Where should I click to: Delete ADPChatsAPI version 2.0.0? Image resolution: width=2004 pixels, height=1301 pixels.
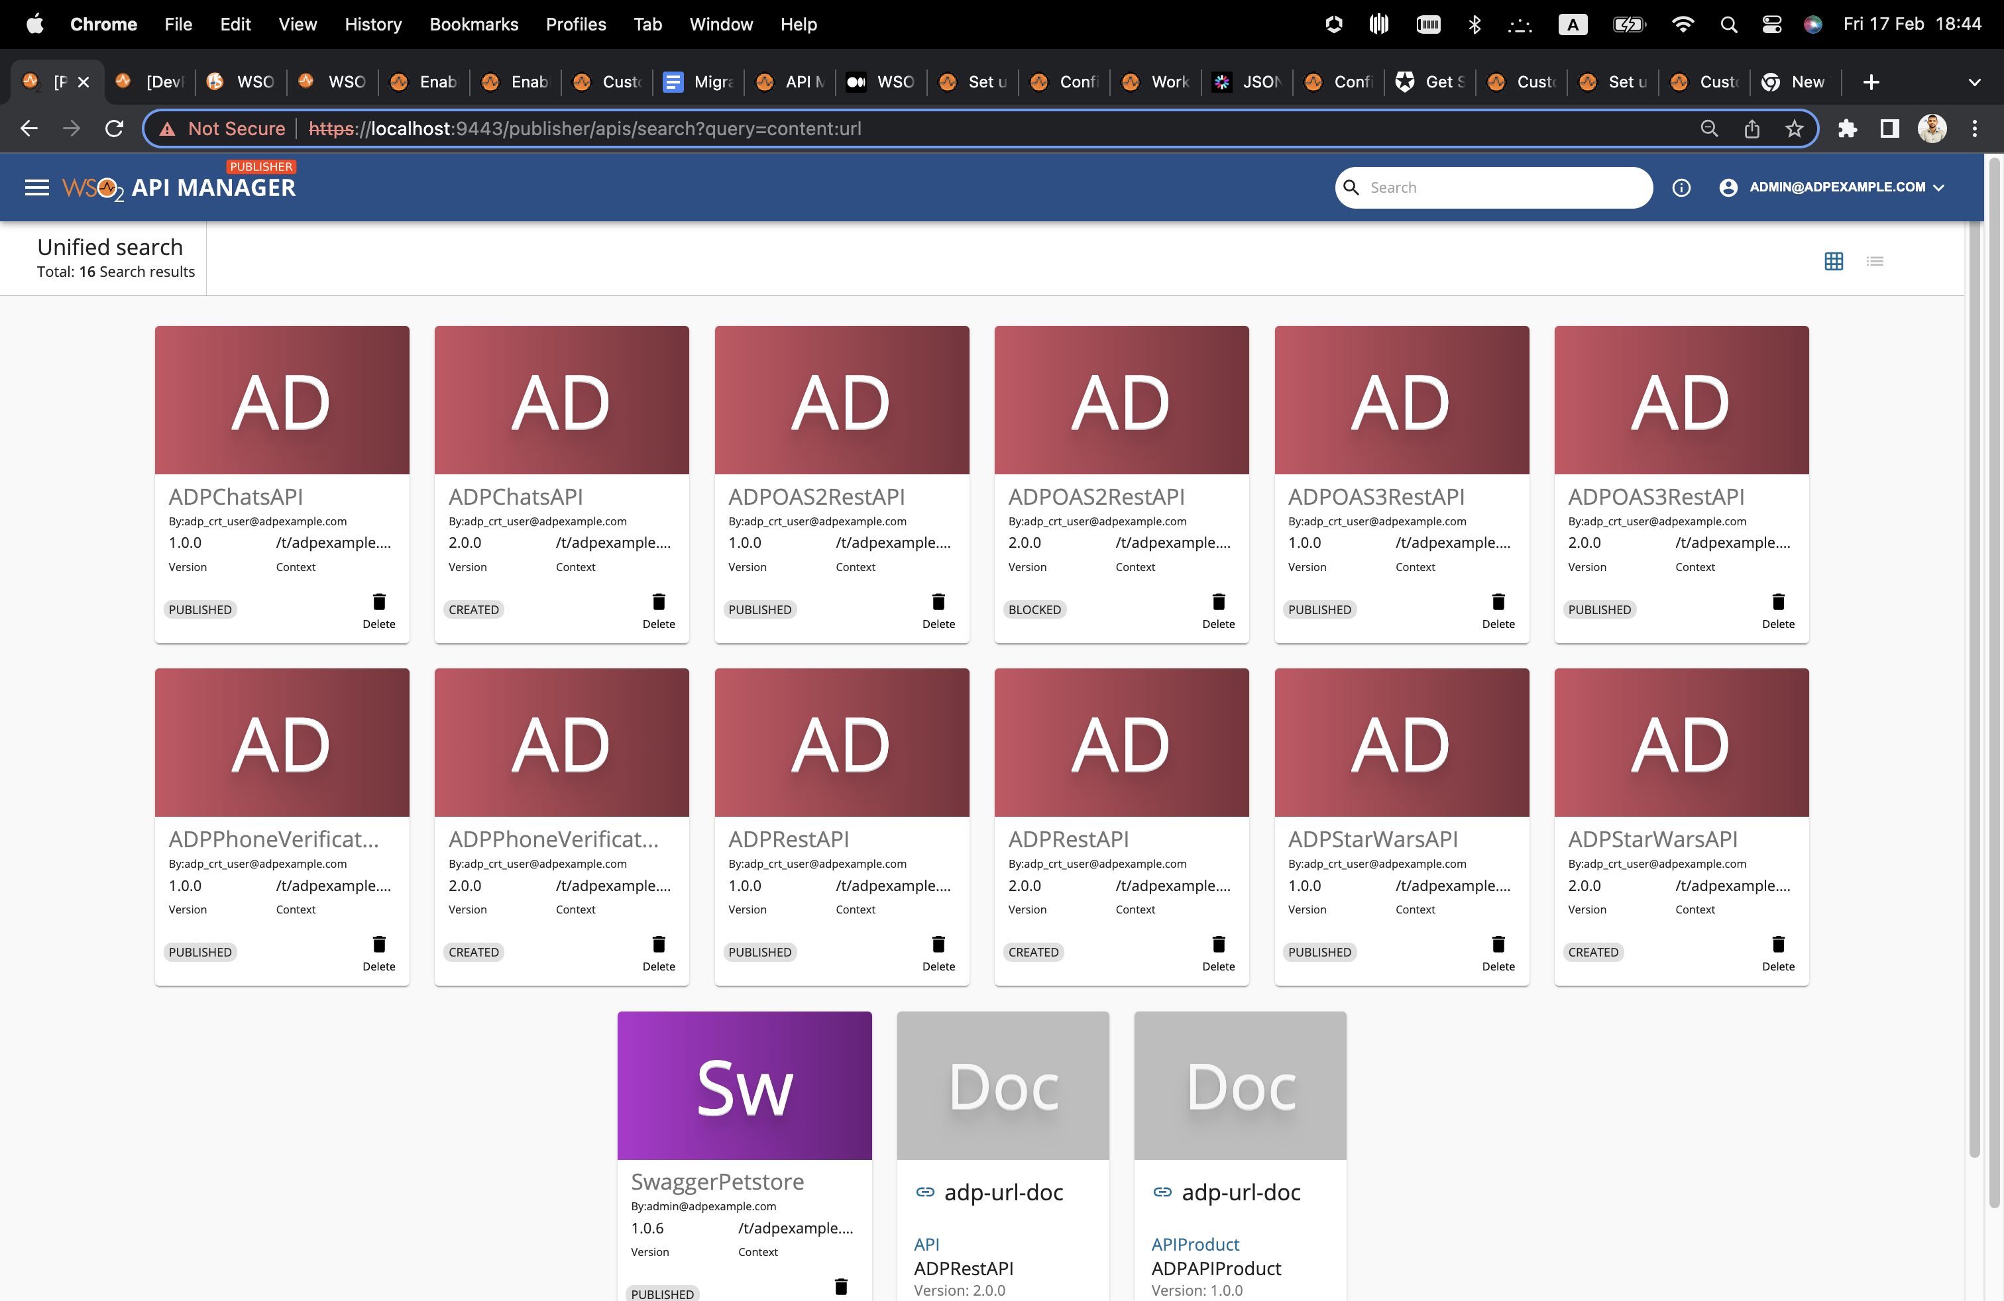pyautogui.click(x=659, y=611)
